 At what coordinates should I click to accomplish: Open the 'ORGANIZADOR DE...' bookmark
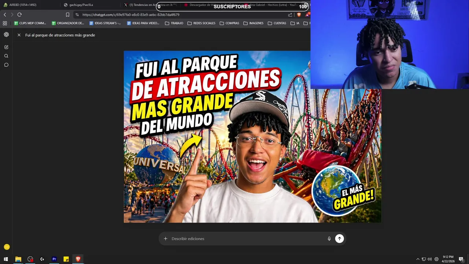[68, 23]
